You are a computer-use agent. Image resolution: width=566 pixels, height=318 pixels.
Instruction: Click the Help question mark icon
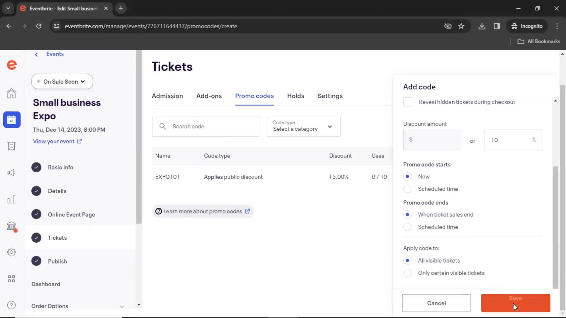click(11, 305)
